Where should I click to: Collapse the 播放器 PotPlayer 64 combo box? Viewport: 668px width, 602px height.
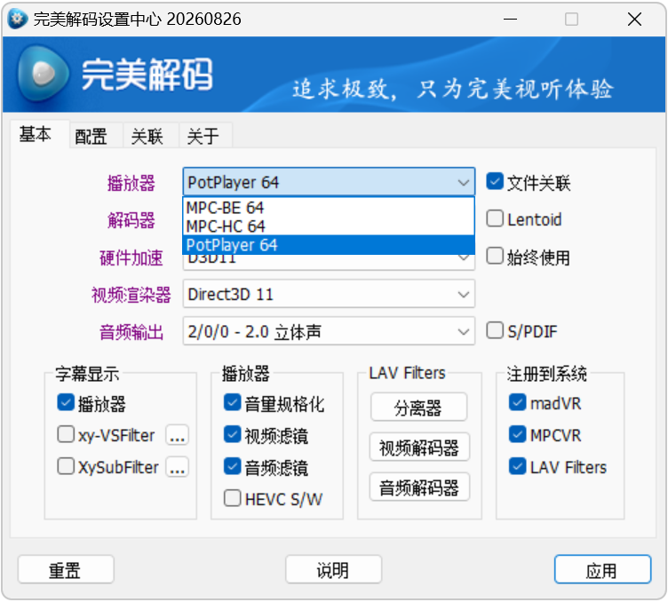point(329,182)
